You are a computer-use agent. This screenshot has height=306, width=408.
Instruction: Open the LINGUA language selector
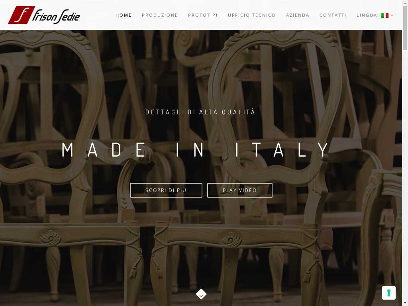[x=375, y=16]
